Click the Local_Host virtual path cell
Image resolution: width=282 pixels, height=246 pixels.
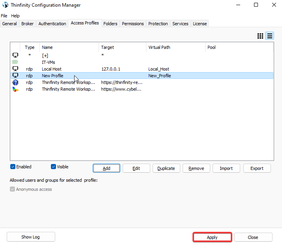point(159,69)
